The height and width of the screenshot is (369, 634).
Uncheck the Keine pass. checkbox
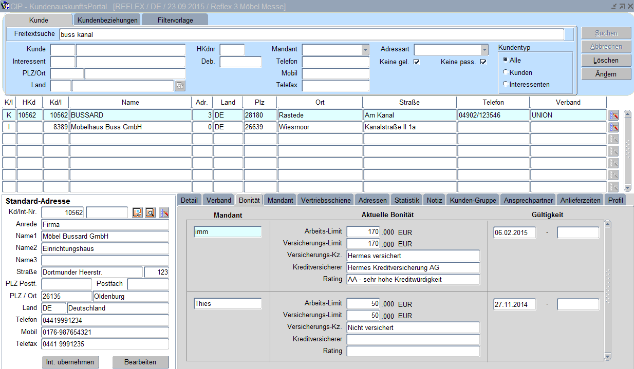[x=483, y=62]
